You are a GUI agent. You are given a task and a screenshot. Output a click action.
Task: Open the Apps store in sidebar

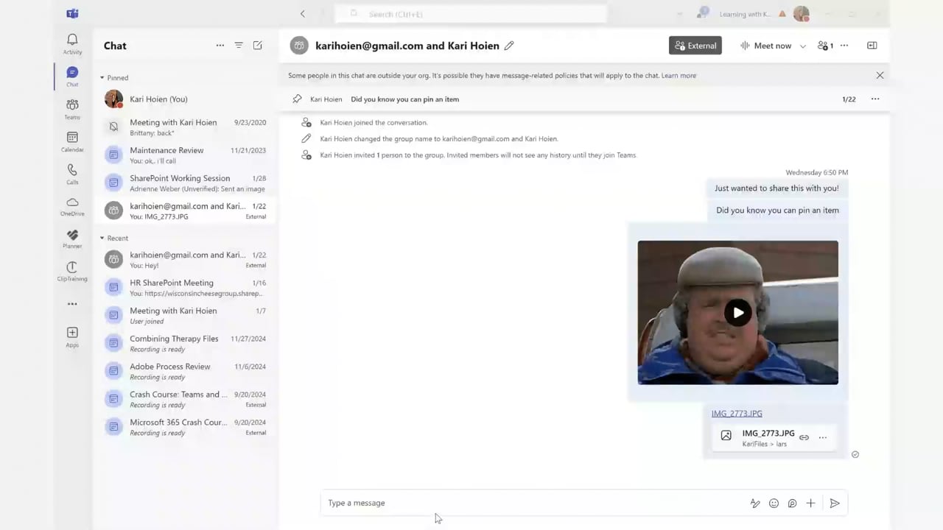coord(72,337)
